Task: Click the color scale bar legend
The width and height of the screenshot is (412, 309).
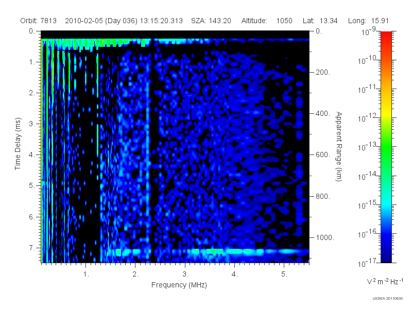Action: coord(386,147)
